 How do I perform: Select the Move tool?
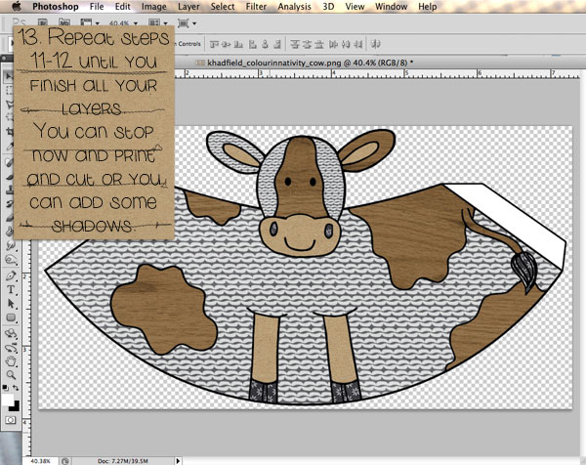pyautogui.click(x=9, y=76)
